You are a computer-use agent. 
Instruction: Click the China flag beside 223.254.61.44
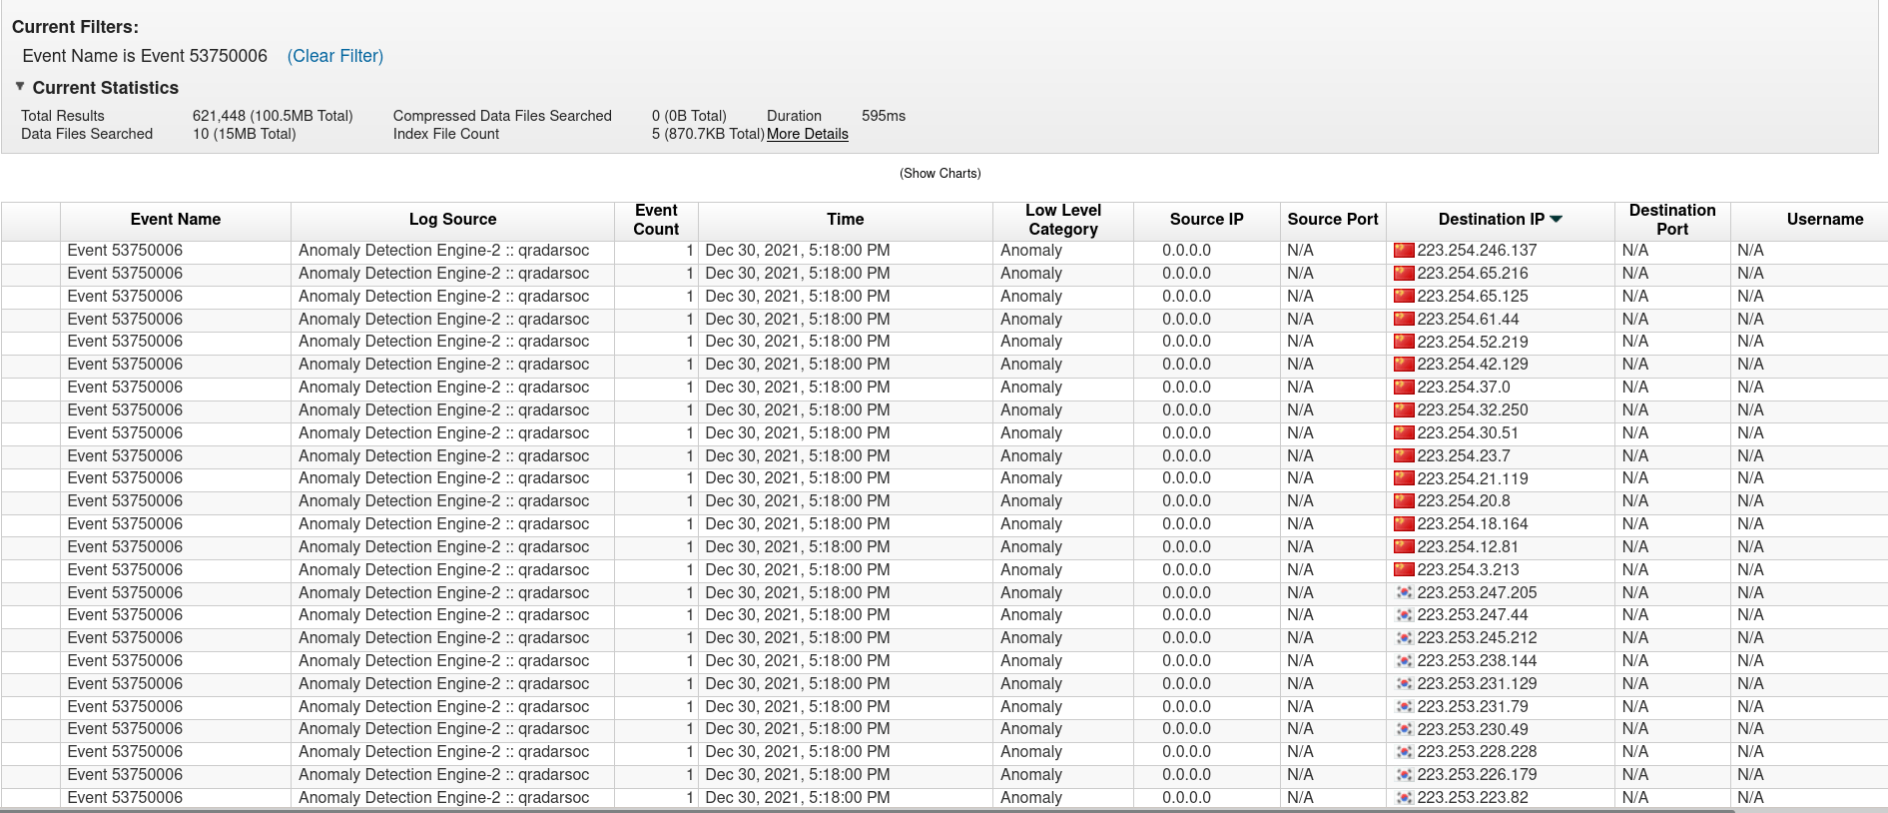click(x=1404, y=320)
